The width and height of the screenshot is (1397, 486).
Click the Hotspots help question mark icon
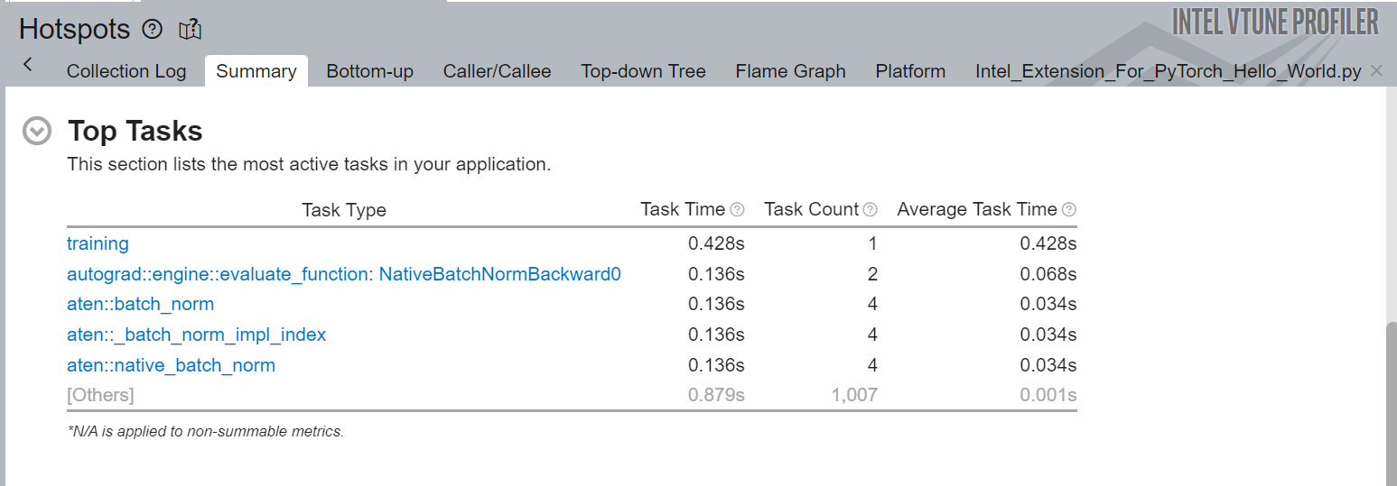click(x=153, y=30)
